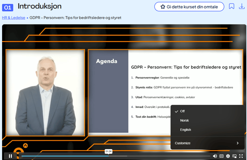The width and height of the screenshot is (247, 160).
Task: Switch subtitles to English
Action: (x=185, y=130)
